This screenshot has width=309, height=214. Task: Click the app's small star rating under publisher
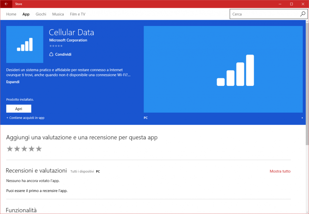click(x=56, y=46)
